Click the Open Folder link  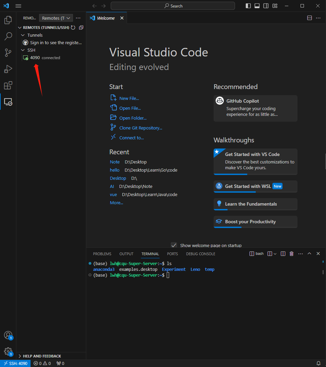[133, 118]
